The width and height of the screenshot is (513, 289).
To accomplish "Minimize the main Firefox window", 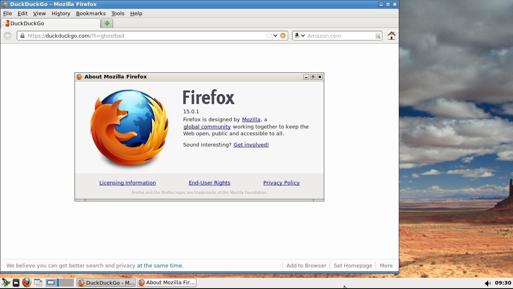I will point(381,4).
